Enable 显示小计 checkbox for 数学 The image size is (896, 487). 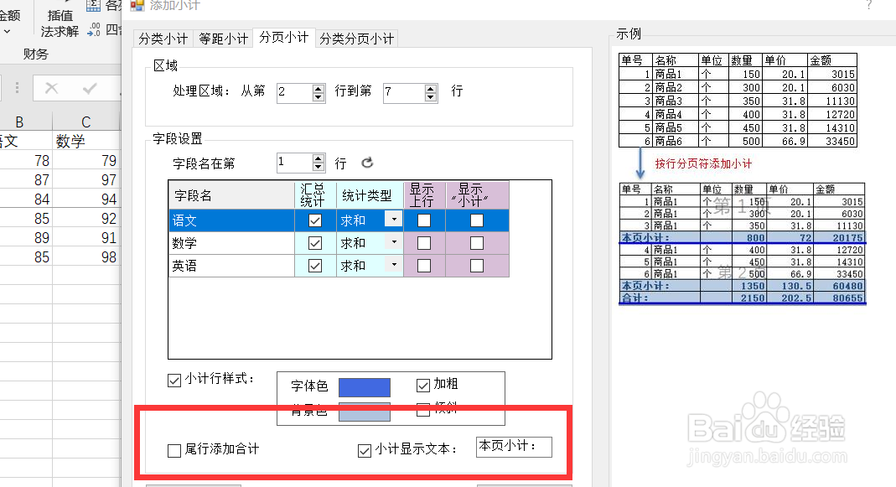pyautogui.click(x=477, y=243)
